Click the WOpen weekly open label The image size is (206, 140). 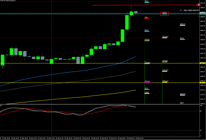coord(165,81)
